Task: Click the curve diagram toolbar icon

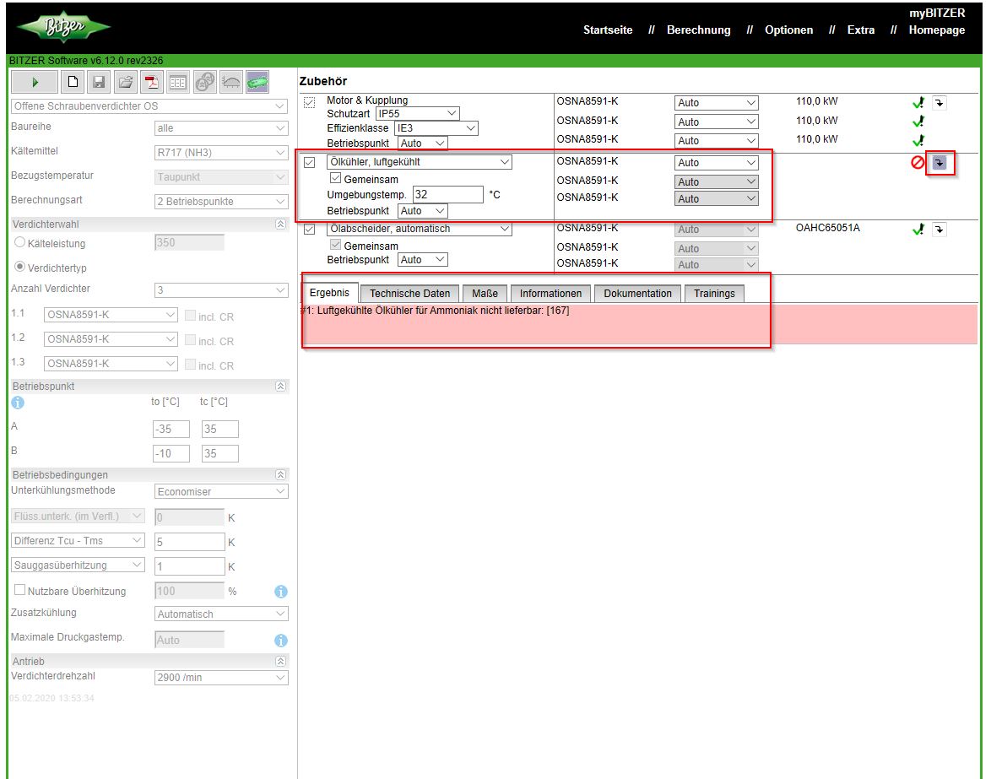Action: click(x=231, y=82)
